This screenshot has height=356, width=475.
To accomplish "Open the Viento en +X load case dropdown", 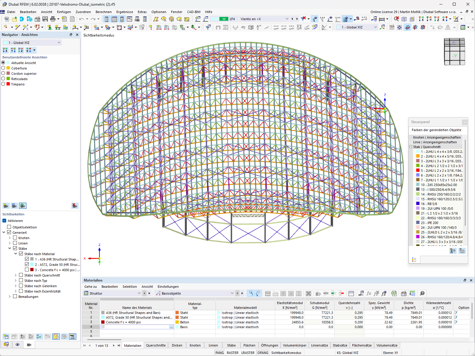I will click(287, 19).
